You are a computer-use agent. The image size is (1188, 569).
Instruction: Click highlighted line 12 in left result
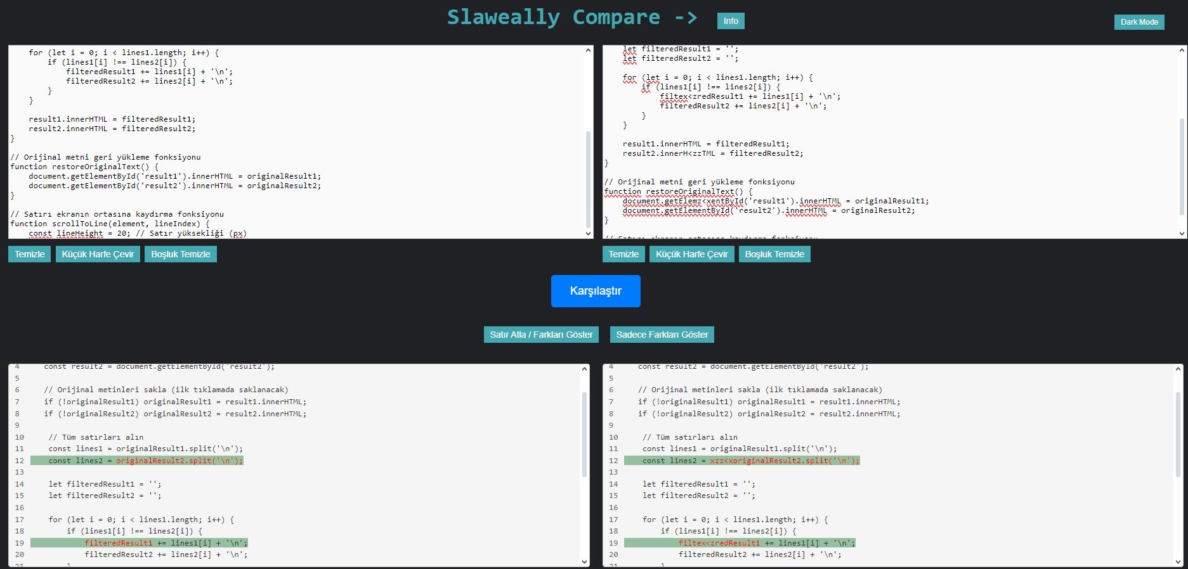click(137, 461)
